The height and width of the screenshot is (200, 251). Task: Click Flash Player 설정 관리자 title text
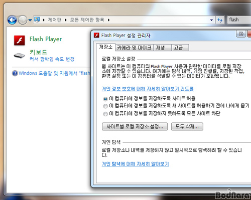pyautogui.click(x=125, y=36)
